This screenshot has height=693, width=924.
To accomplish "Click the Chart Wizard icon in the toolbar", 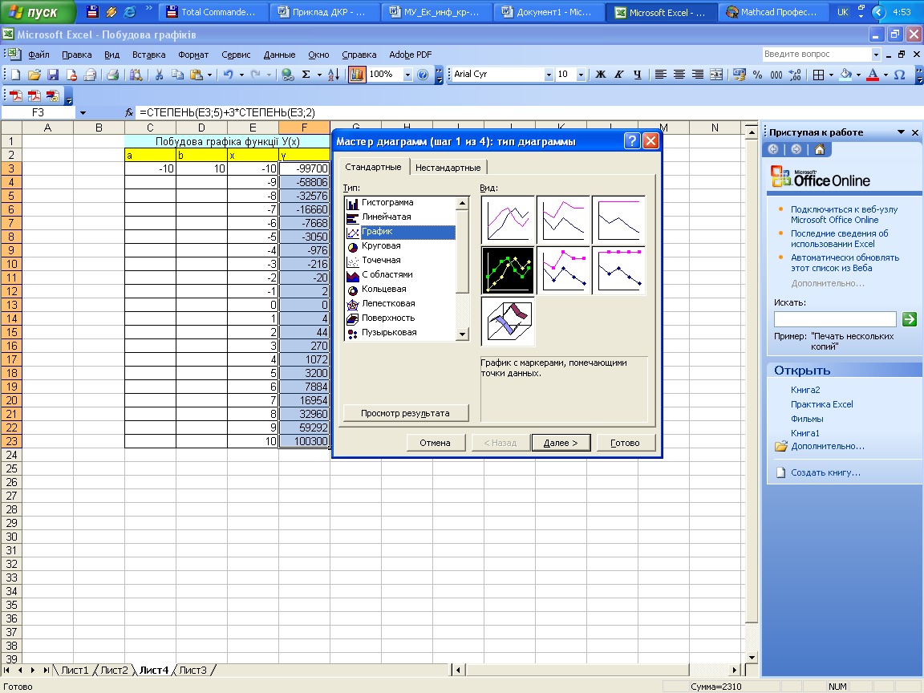I will [356, 75].
